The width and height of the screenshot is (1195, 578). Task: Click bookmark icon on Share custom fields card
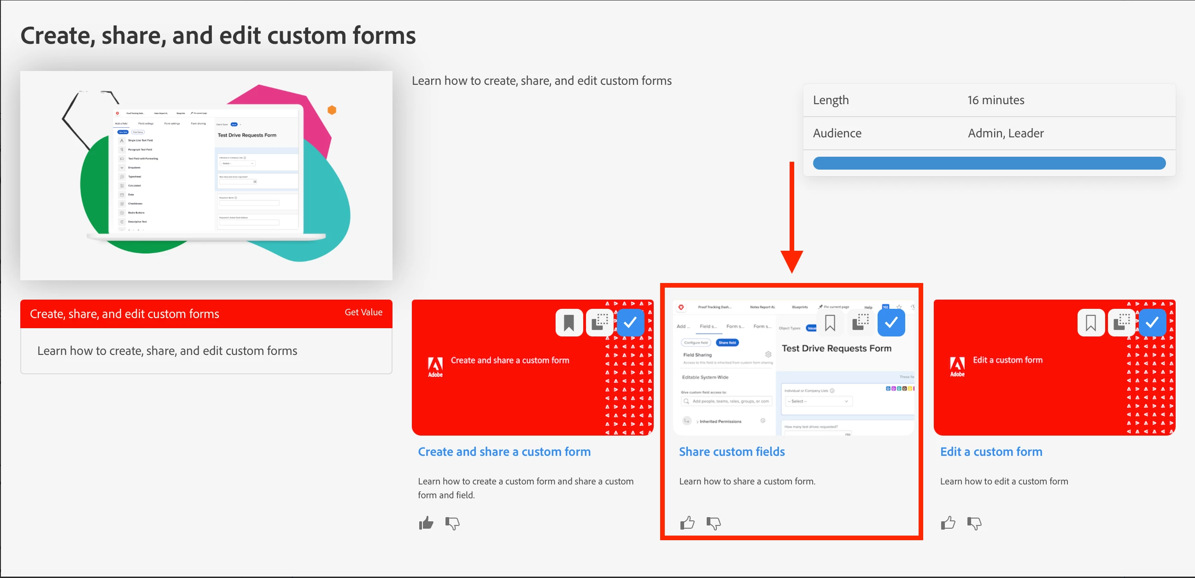[x=830, y=323]
